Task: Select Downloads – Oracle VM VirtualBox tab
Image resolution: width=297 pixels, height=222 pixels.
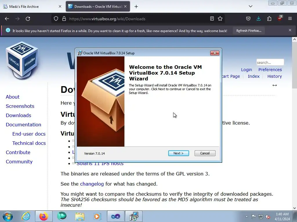Action: [98, 7]
